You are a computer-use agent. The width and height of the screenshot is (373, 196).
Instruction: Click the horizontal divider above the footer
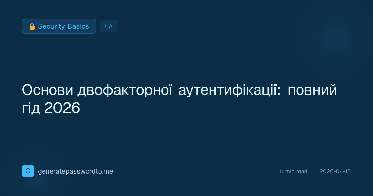click(186, 157)
